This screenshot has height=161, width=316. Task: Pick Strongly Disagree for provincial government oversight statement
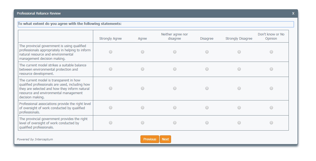coord(239,123)
